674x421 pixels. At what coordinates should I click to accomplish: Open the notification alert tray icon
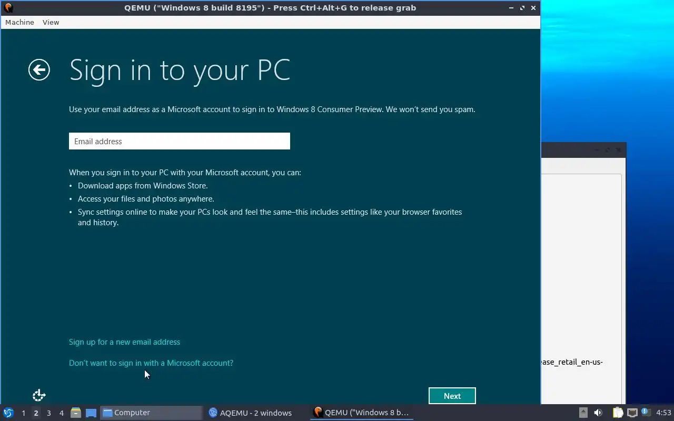pos(646,412)
